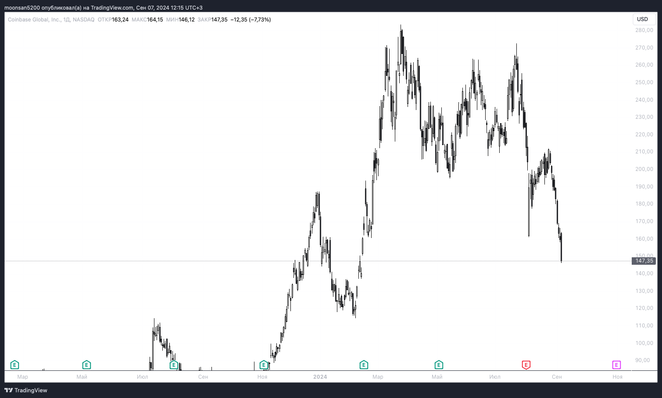
Task: Click the change value −12,35 (−7,73%)
Action: point(250,20)
